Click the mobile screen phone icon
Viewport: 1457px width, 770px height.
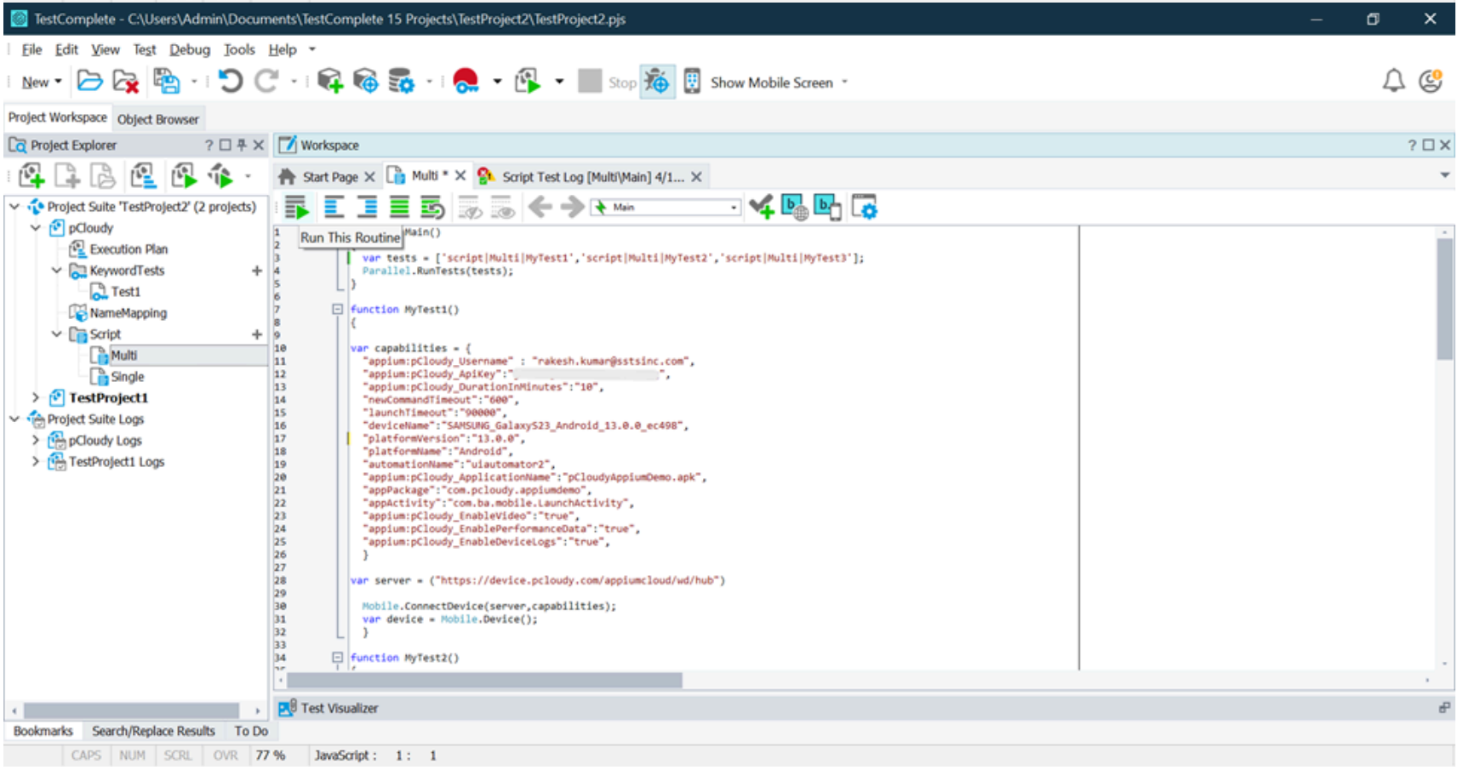pos(692,82)
